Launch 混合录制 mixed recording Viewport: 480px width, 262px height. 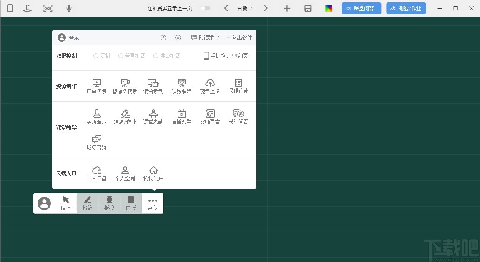pyautogui.click(x=153, y=86)
